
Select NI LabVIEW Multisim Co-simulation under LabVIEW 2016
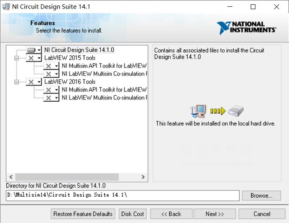pyautogui.click(x=104, y=98)
